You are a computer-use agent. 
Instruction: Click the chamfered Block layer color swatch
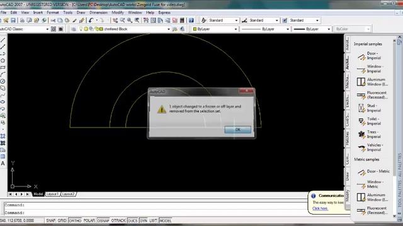click(x=101, y=29)
